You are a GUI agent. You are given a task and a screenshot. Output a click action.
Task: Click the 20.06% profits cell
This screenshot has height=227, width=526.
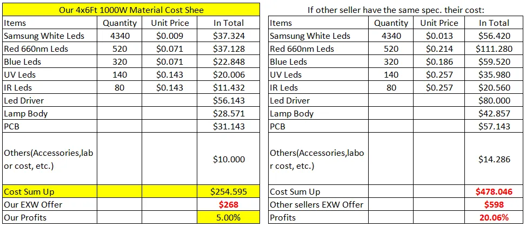494,218
